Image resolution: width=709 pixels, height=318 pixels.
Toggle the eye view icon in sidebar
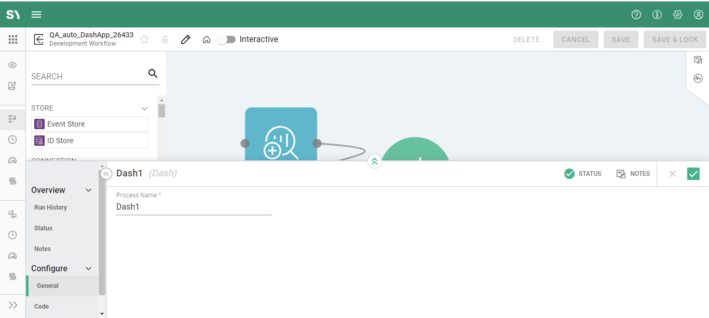pos(13,65)
